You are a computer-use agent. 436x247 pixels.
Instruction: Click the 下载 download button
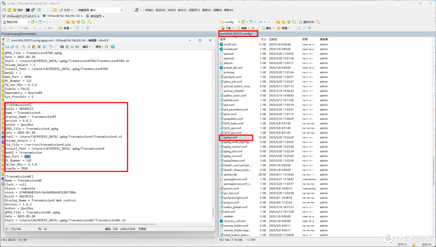pos(228,28)
